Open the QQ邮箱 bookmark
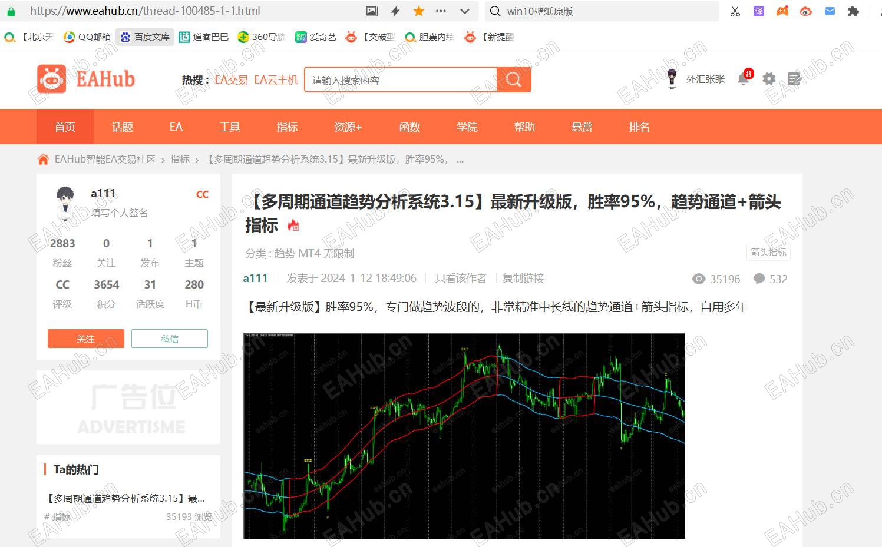Viewport: 882px width, 547px height. click(87, 37)
